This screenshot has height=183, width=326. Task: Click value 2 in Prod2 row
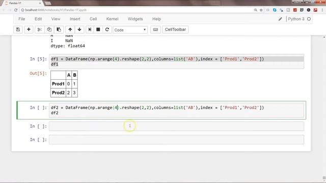tap(69, 93)
